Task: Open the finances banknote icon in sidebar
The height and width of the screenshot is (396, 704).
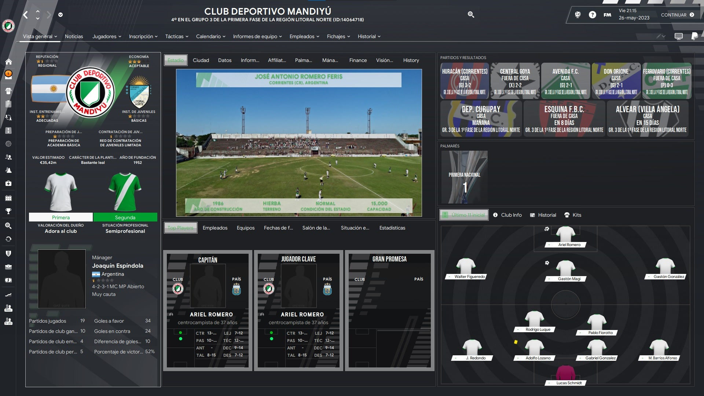Action: tap(8, 280)
